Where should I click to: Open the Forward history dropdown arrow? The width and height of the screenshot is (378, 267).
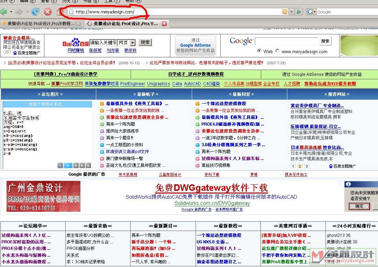[x=27, y=12]
